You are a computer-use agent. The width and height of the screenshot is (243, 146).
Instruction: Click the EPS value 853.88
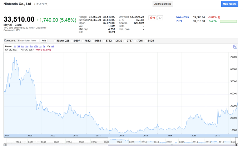tap(140, 20)
